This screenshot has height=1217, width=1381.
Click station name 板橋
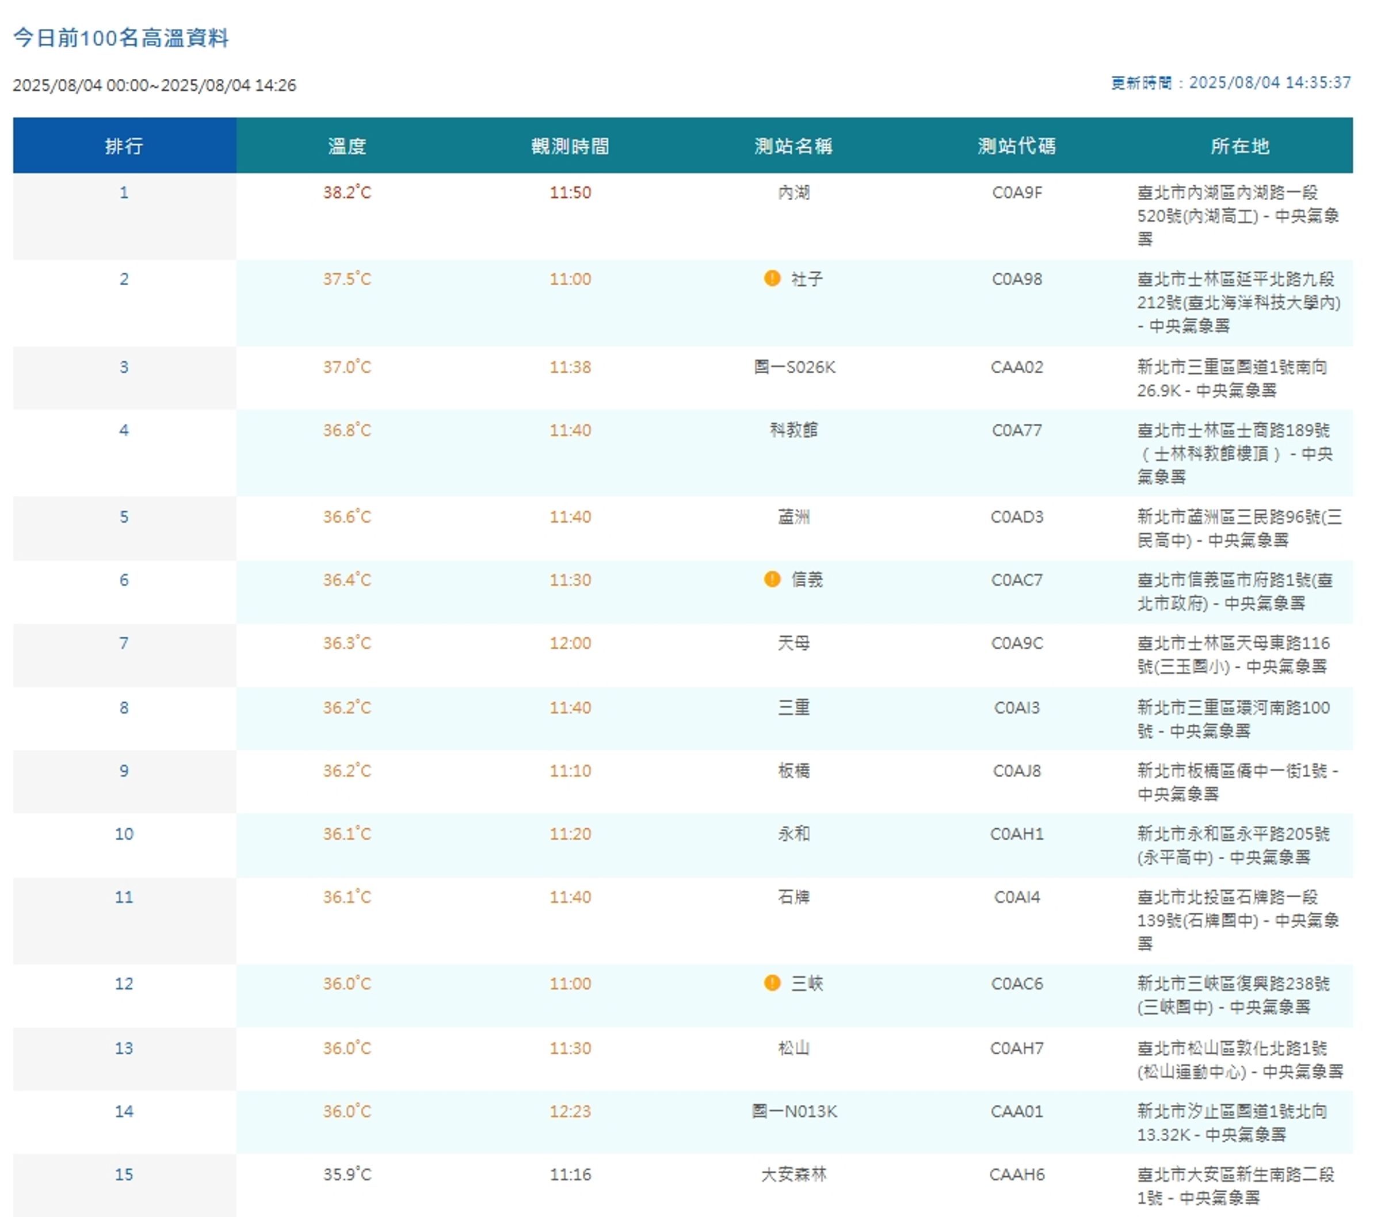coord(794,770)
